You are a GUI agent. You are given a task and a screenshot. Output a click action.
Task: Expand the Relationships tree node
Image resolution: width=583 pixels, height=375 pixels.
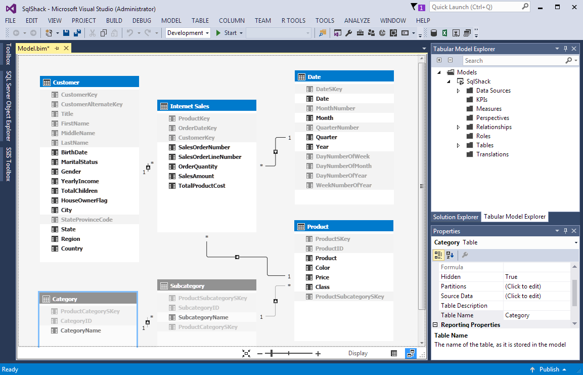pyautogui.click(x=458, y=127)
